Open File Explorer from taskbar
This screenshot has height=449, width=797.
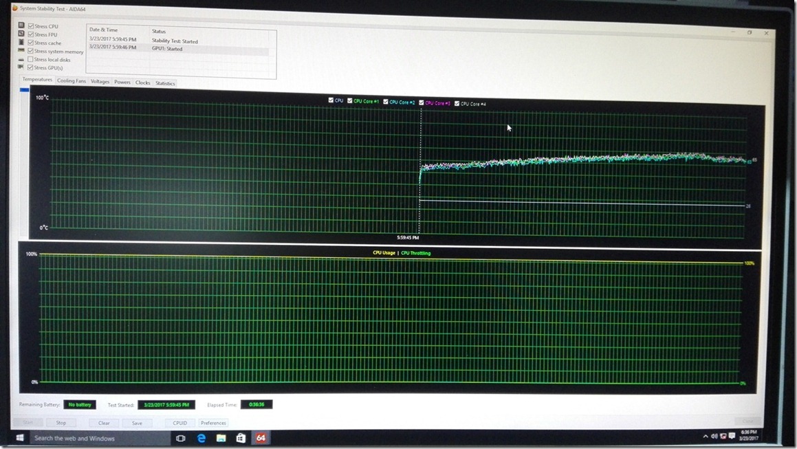(221, 438)
